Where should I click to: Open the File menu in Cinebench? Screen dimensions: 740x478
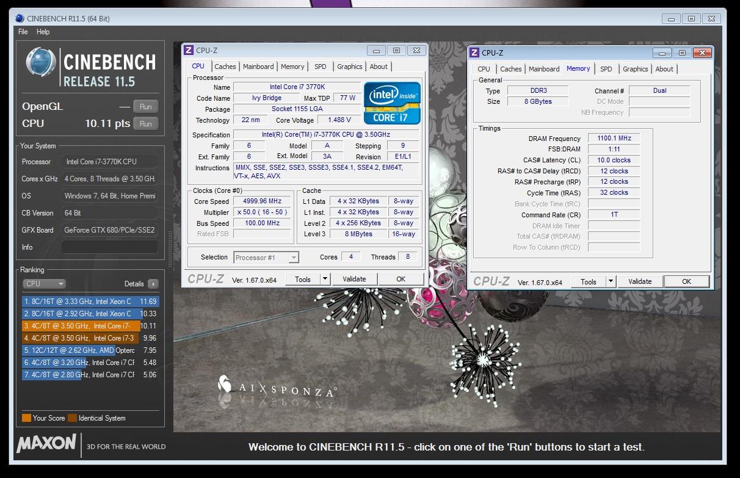coord(23,32)
